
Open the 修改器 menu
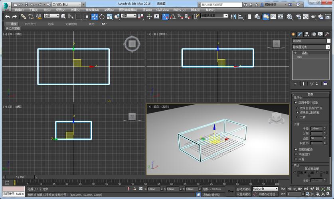(x=92, y=10)
